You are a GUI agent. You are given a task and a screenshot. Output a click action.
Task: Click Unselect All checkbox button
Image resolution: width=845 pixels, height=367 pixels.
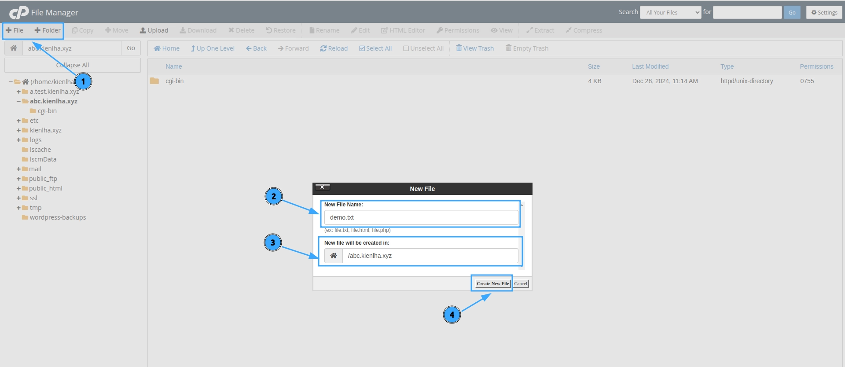pos(423,48)
